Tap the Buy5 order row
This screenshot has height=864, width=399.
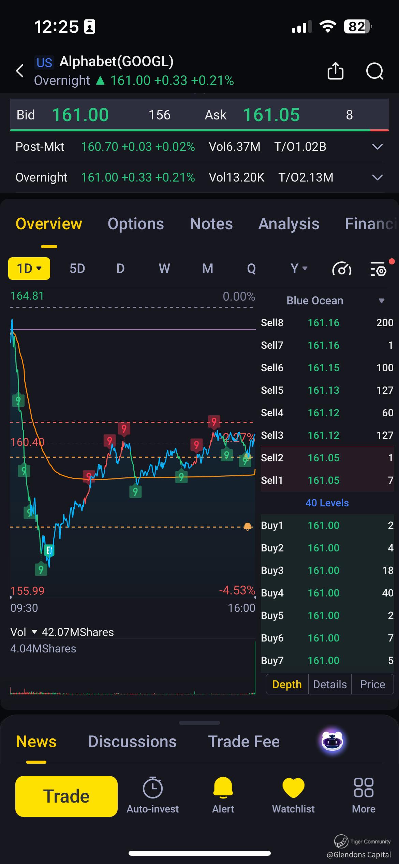click(327, 615)
